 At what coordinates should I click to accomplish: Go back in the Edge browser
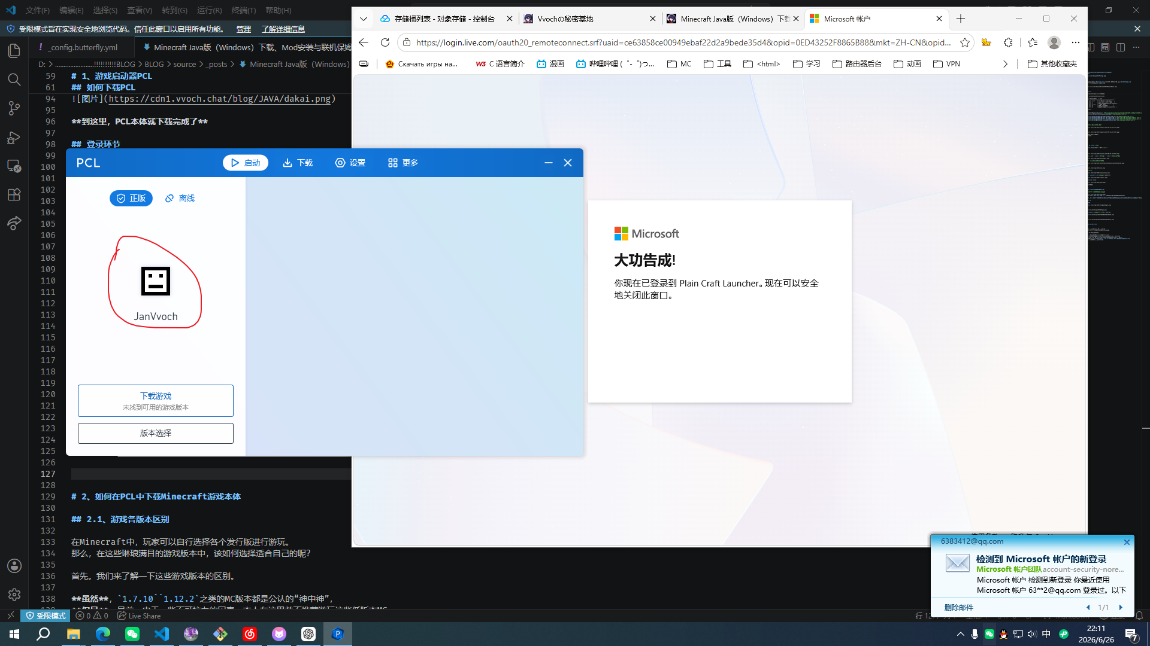click(364, 42)
